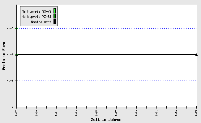
Task: Select the green diamond marker at 0.03
Action: (16, 28)
